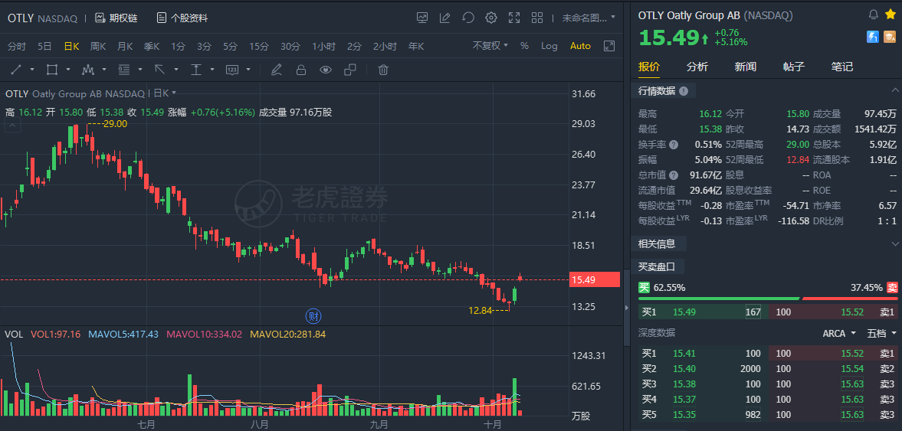This screenshot has height=431, width=902.
Task: Switch to 5日 five-day view
Action: (x=44, y=46)
